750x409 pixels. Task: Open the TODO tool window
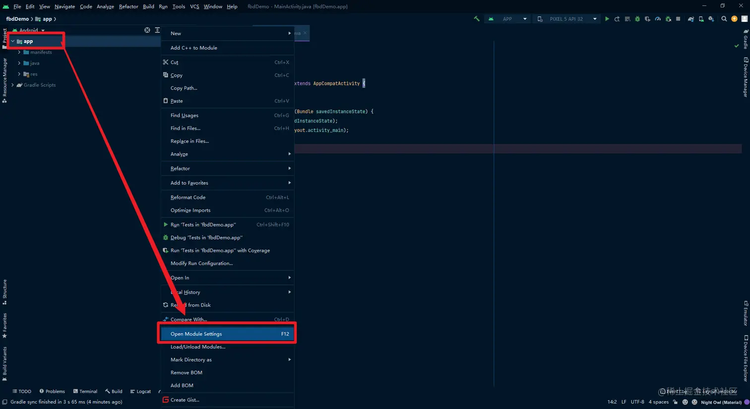pyautogui.click(x=22, y=391)
